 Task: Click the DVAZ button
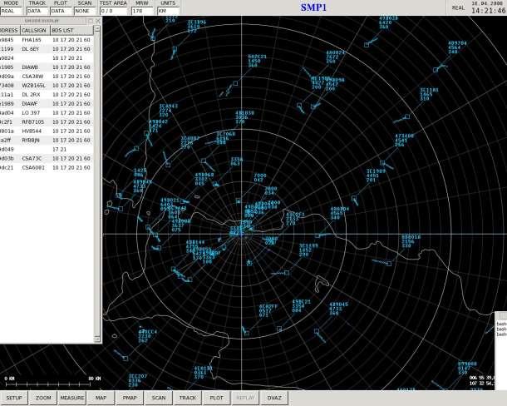point(274,398)
